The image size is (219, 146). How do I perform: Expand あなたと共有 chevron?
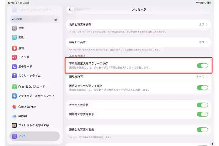tap(207, 42)
